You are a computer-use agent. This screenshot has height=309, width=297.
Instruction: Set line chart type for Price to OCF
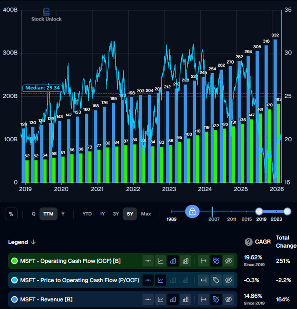click(160, 280)
